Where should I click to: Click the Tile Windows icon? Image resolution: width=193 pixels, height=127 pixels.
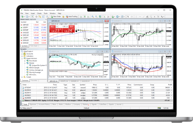[x=100, y=16]
